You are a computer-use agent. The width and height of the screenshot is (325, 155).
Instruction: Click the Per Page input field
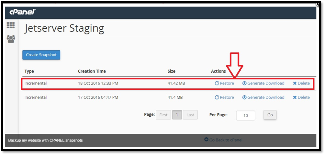tap(246, 116)
